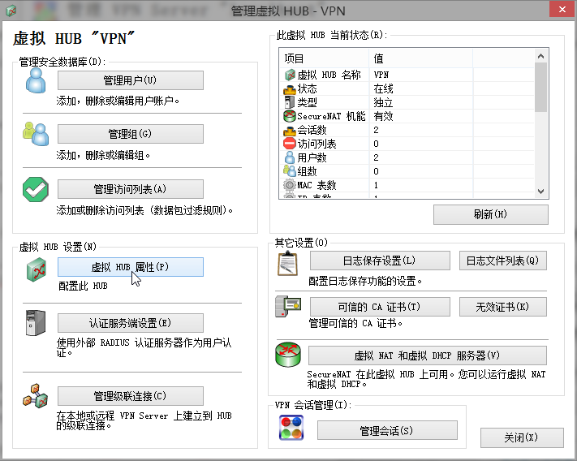Open 虚拟 NAT 和虚拟 DHCP 服务器 settings

(x=427, y=355)
